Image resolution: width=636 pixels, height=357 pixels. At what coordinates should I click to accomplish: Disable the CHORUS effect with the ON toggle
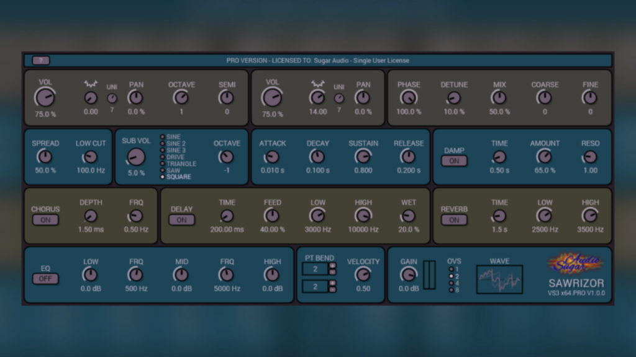pos(45,220)
